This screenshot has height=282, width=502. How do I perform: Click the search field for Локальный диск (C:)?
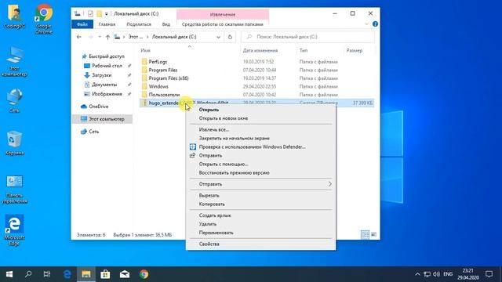(307, 37)
